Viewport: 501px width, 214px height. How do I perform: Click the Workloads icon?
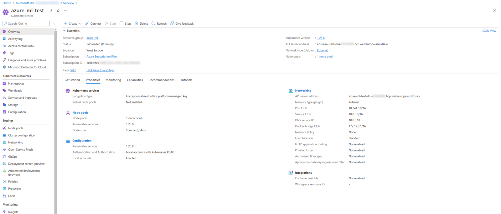click(x=4, y=91)
